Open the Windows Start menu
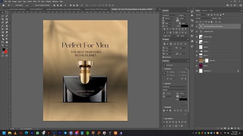This screenshot has width=243, height=136. pyautogui.click(x=4, y=133)
